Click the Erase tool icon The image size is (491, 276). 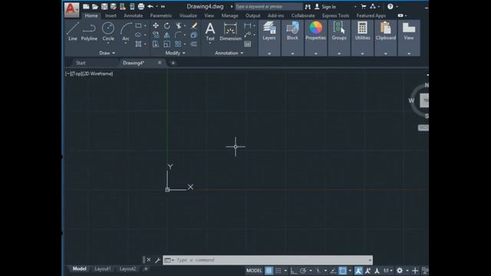194,25
